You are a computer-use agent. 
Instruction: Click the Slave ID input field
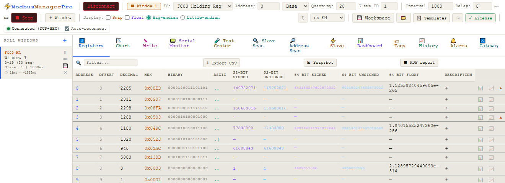point(389,6)
